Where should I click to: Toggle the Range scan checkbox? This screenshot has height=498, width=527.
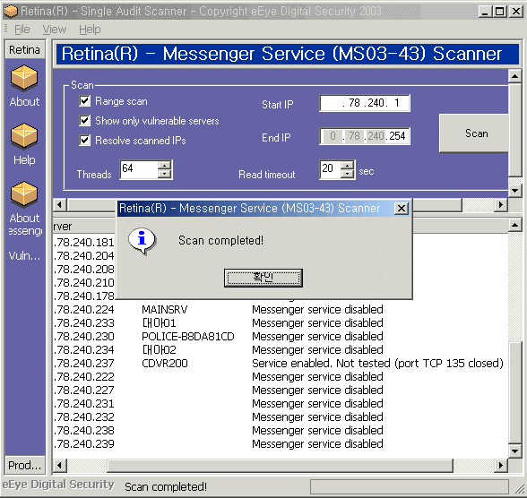click(x=84, y=100)
